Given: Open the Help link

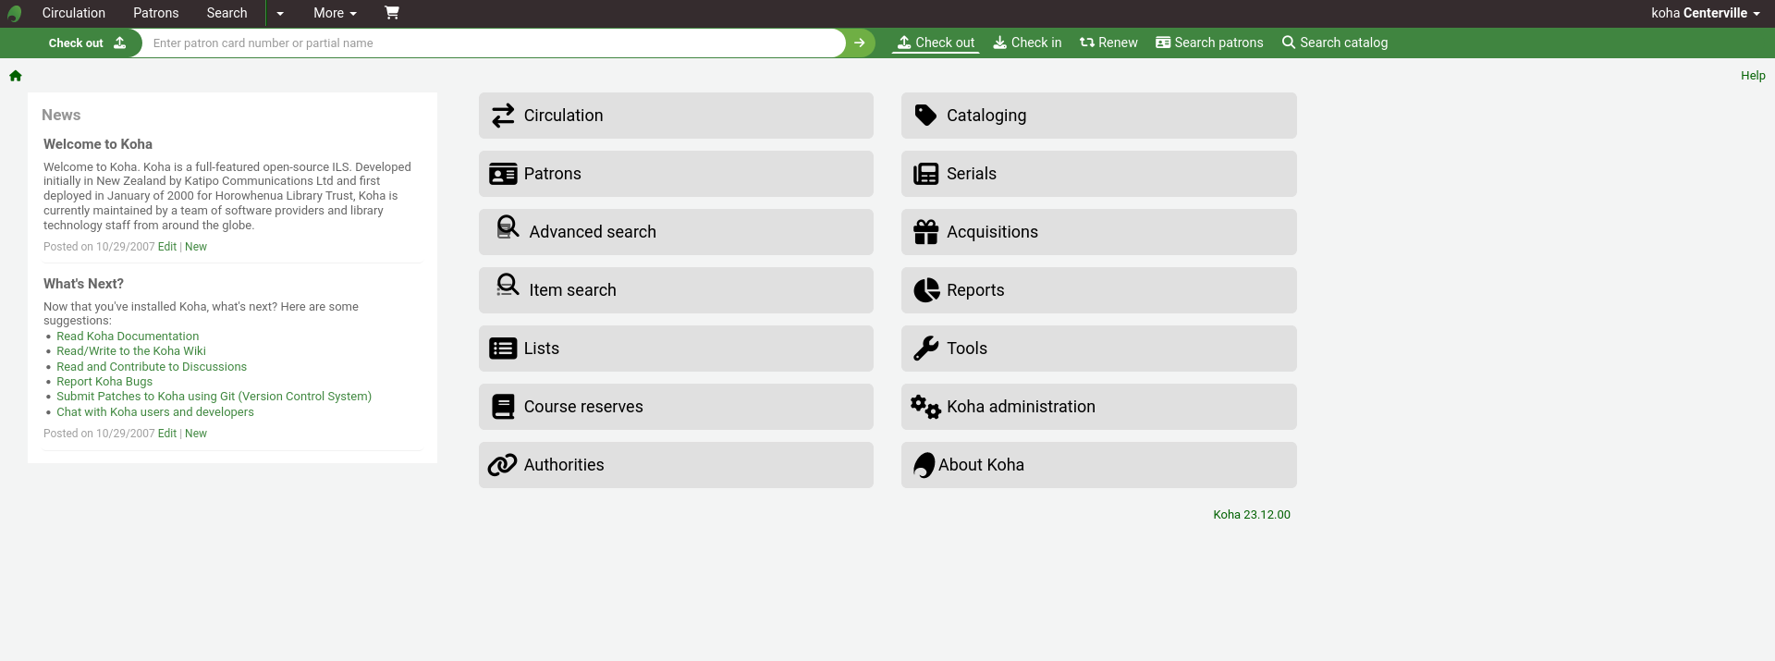Looking at the screenshot, I should (x=1752, y=76).
